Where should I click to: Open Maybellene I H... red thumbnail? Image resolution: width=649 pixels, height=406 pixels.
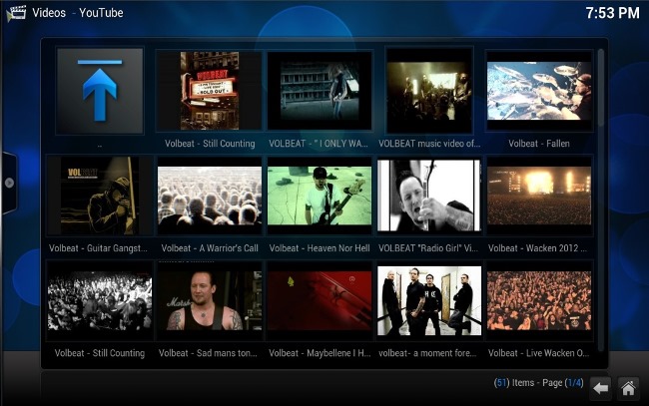[320, 300]
